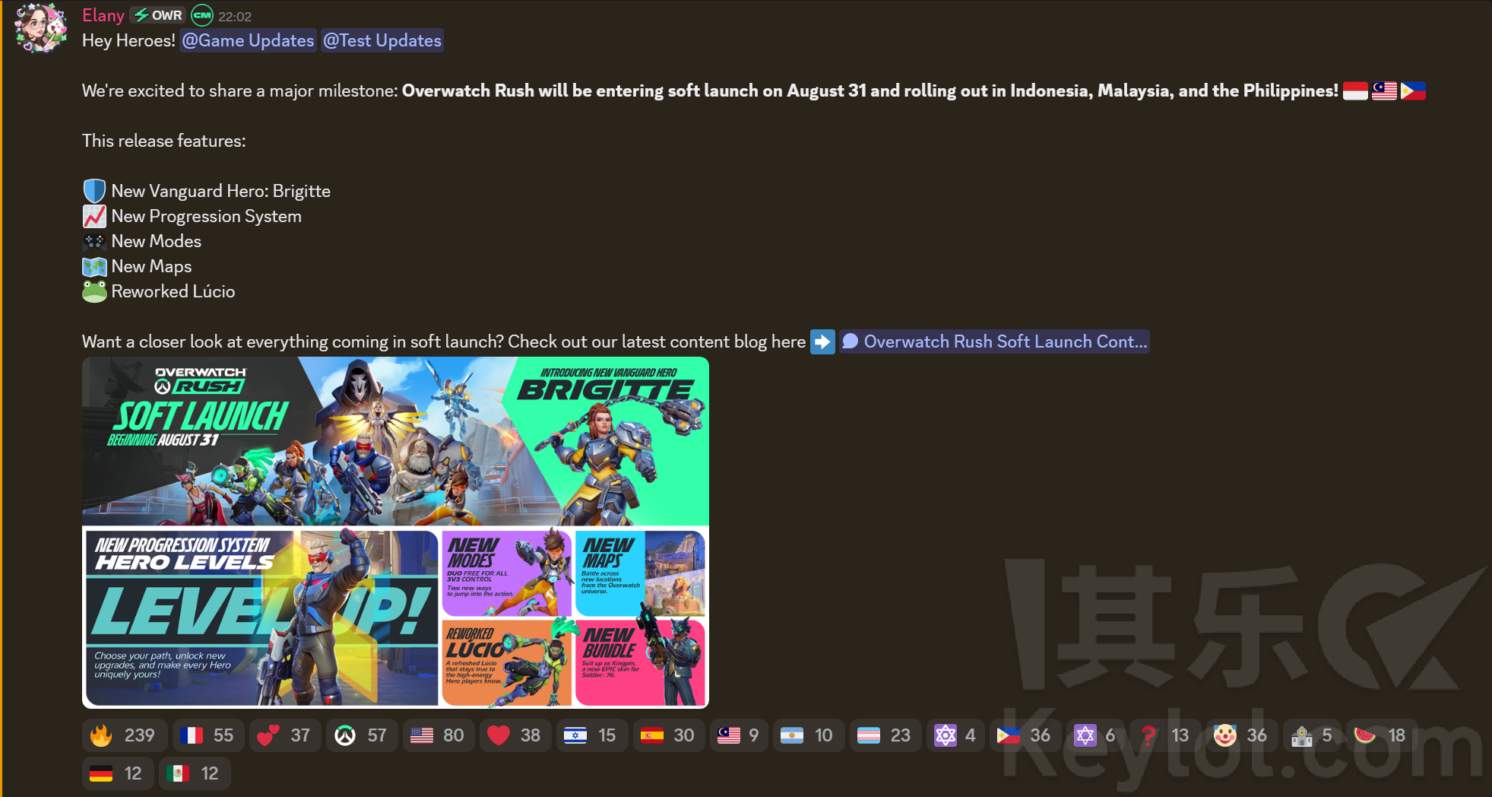The height and width of the screenshot is (797, 1492).
Task: Toggle the Israel flag reaction with 15
Action: pyautogui.click(x=591, y=735)
